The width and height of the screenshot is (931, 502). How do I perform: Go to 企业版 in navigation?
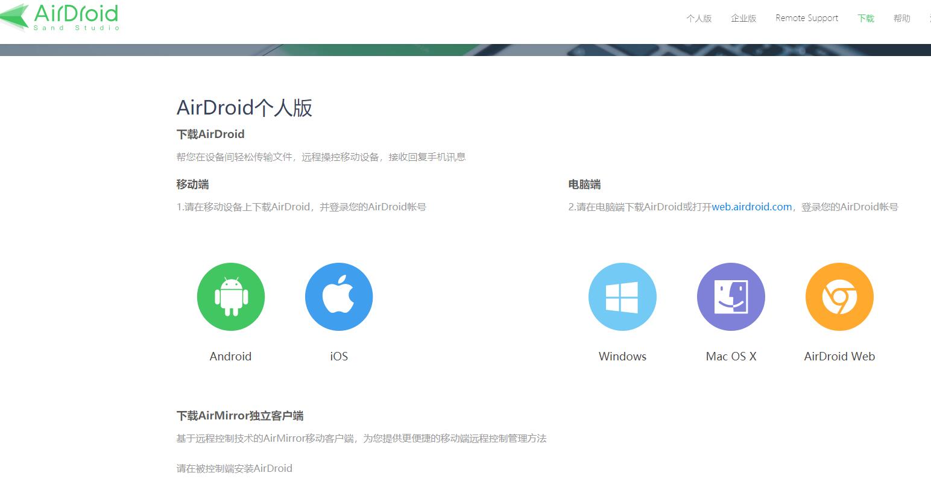tap(743, 18)
